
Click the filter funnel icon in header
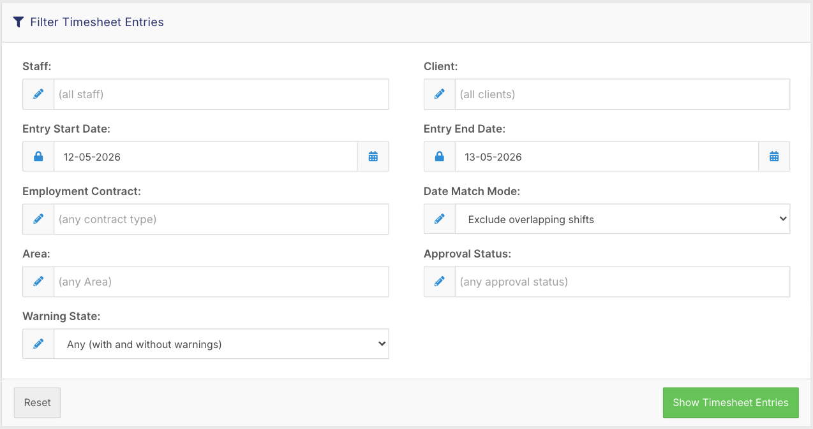tap(19, 22)
